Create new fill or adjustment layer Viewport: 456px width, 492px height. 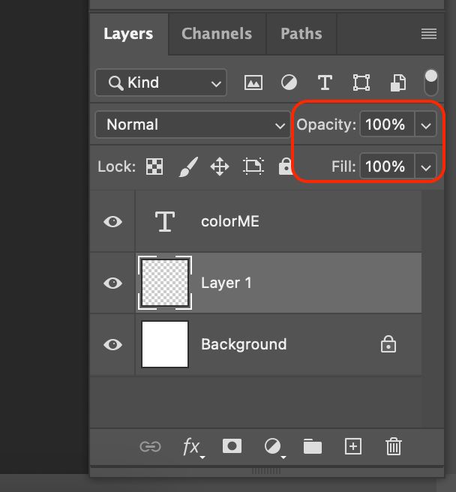(274, 447)
